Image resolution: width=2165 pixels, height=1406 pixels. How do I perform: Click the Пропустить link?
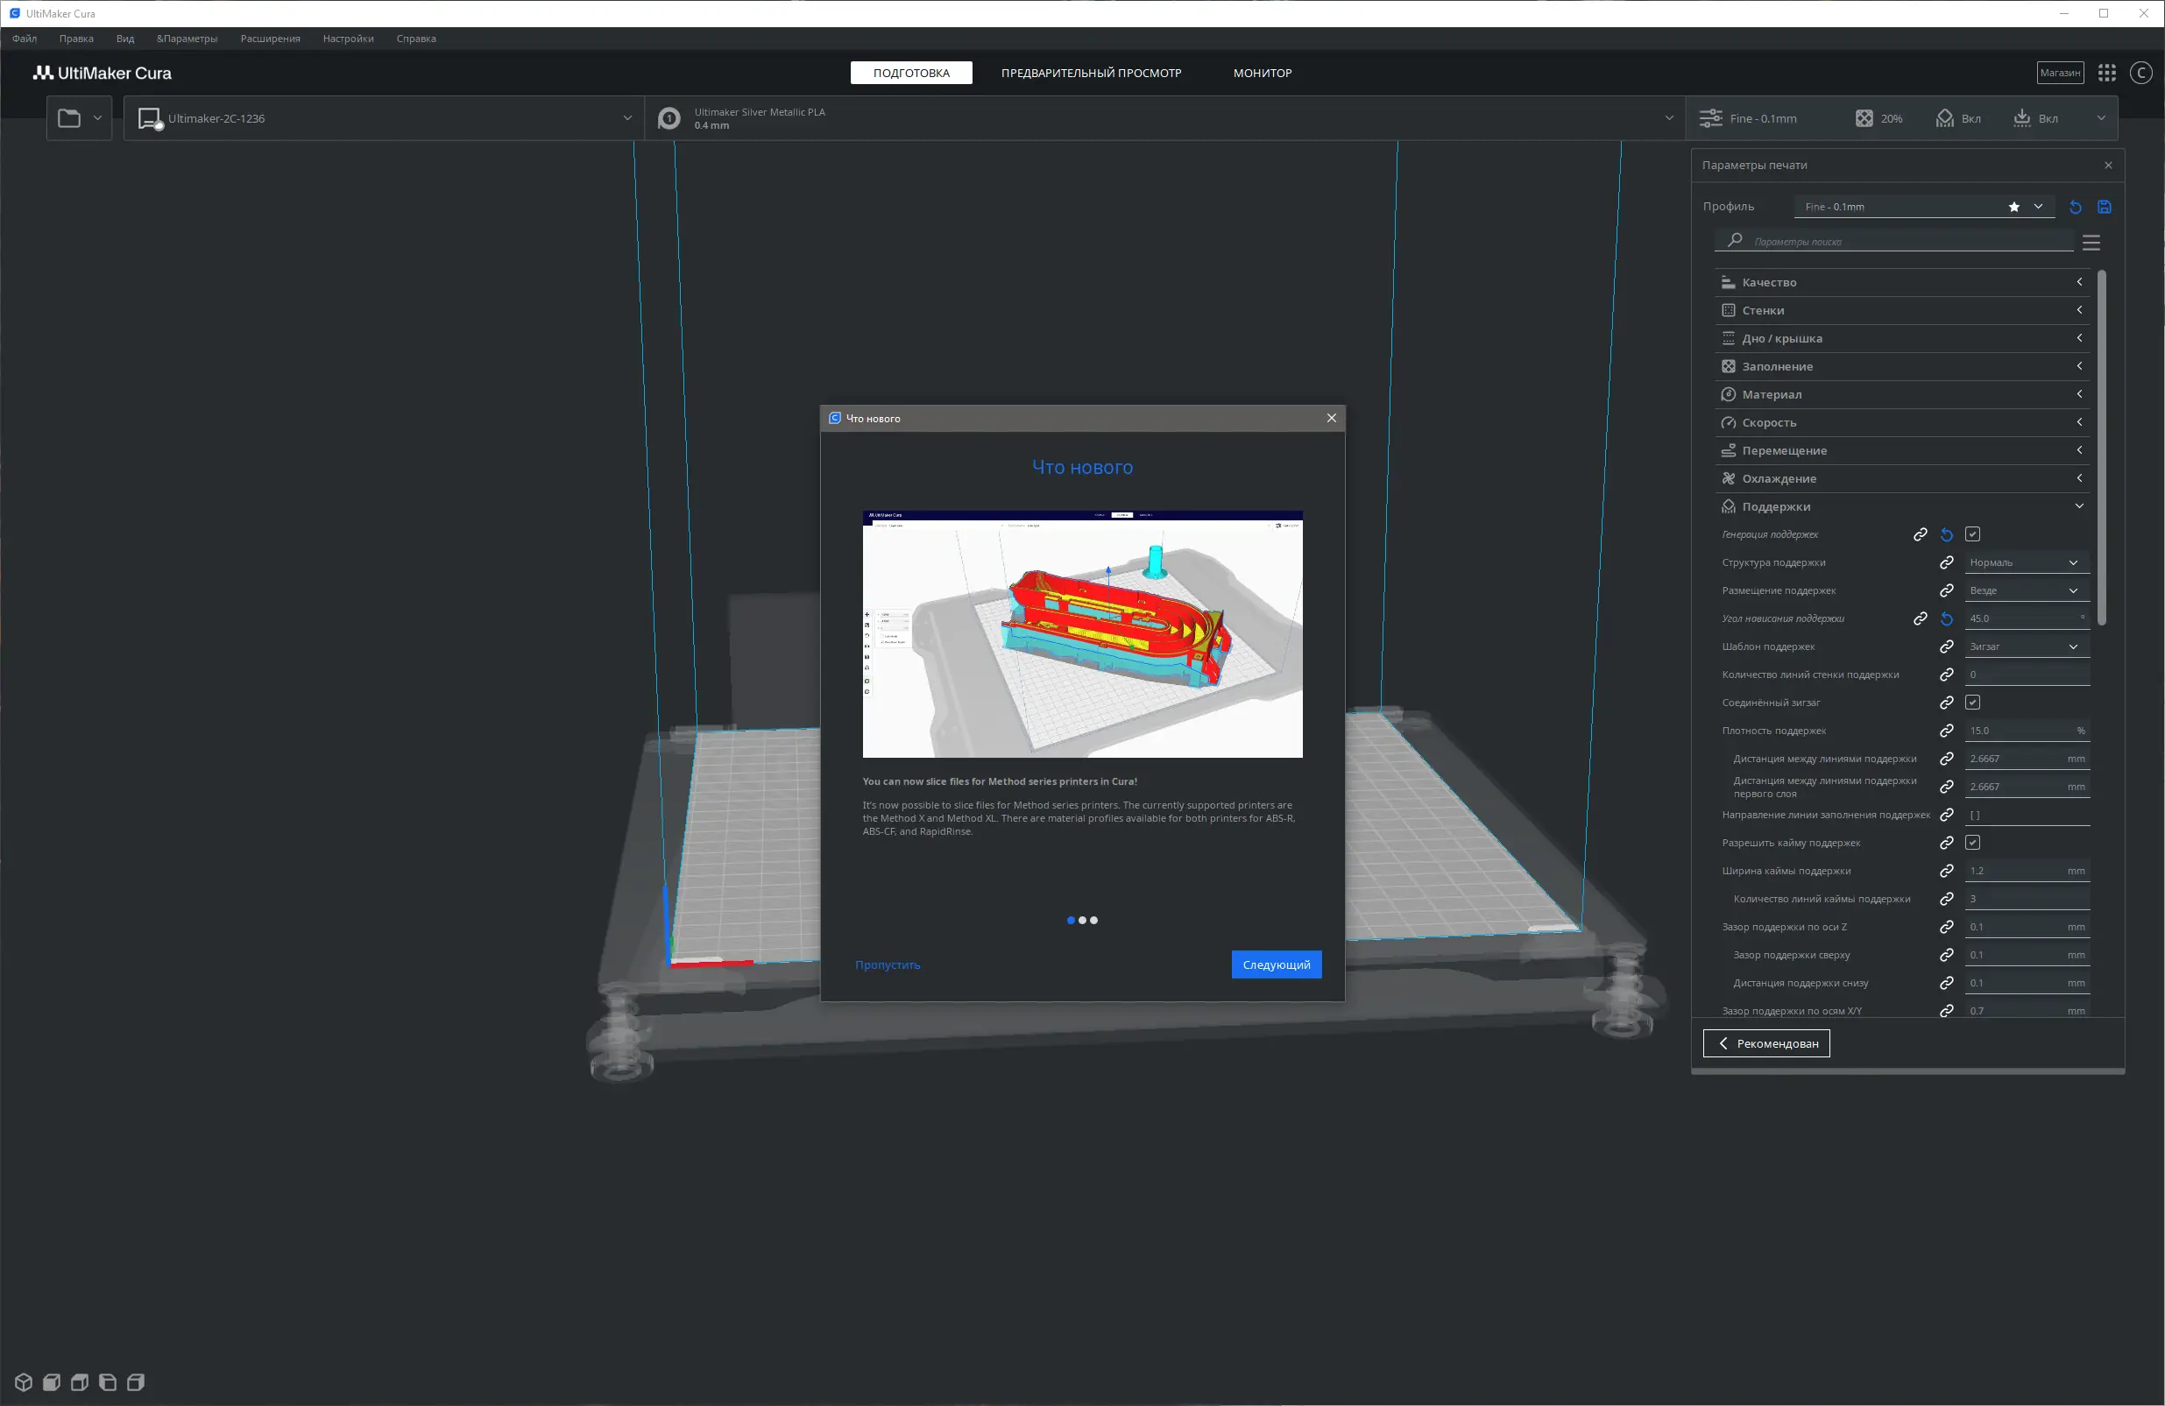point(887,964)
